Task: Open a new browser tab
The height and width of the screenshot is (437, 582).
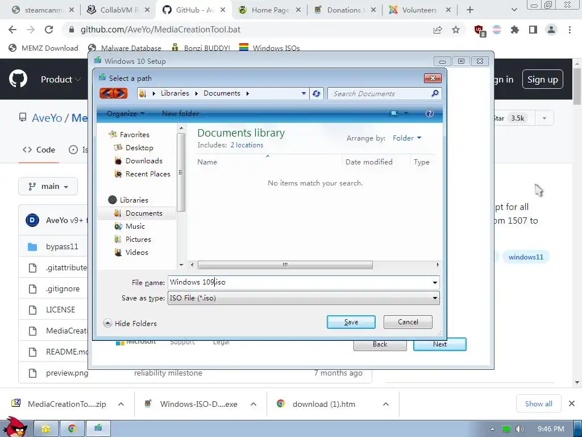Action: 470,10
